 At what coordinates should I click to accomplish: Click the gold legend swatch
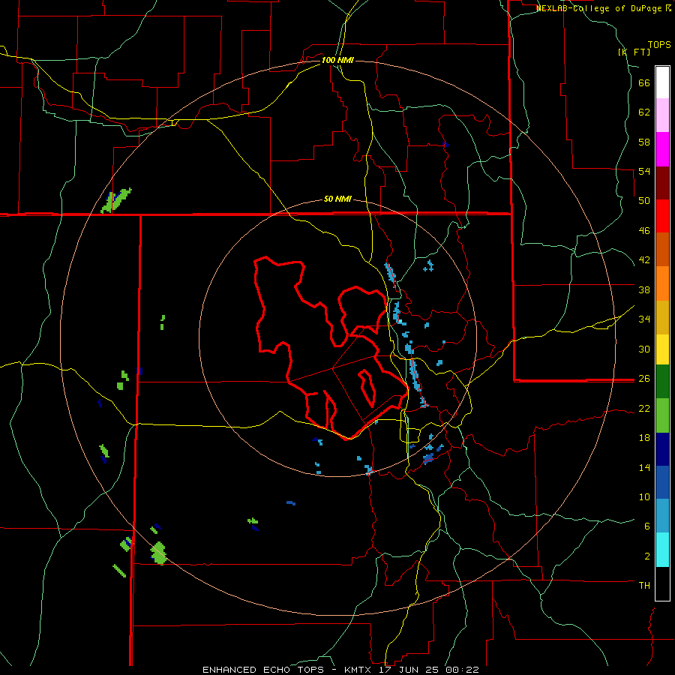click(662, 316)
